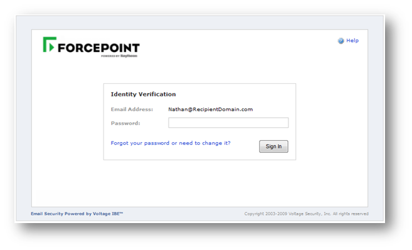The width and height of the screenshot is (412, 250).
Task: Click the "Powered by Raytheon" tagline
Action: coord(119,56)
